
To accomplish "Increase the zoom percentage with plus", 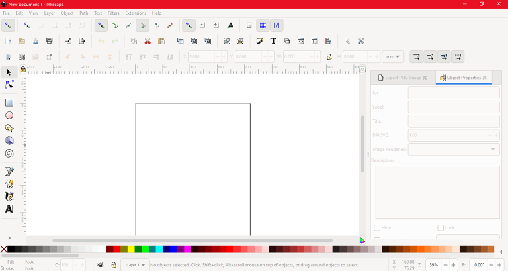I will click(452, 264).
